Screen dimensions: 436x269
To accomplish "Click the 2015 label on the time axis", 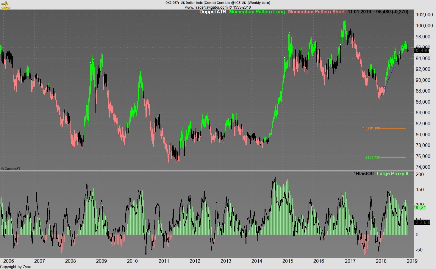I will click(287, 261).
